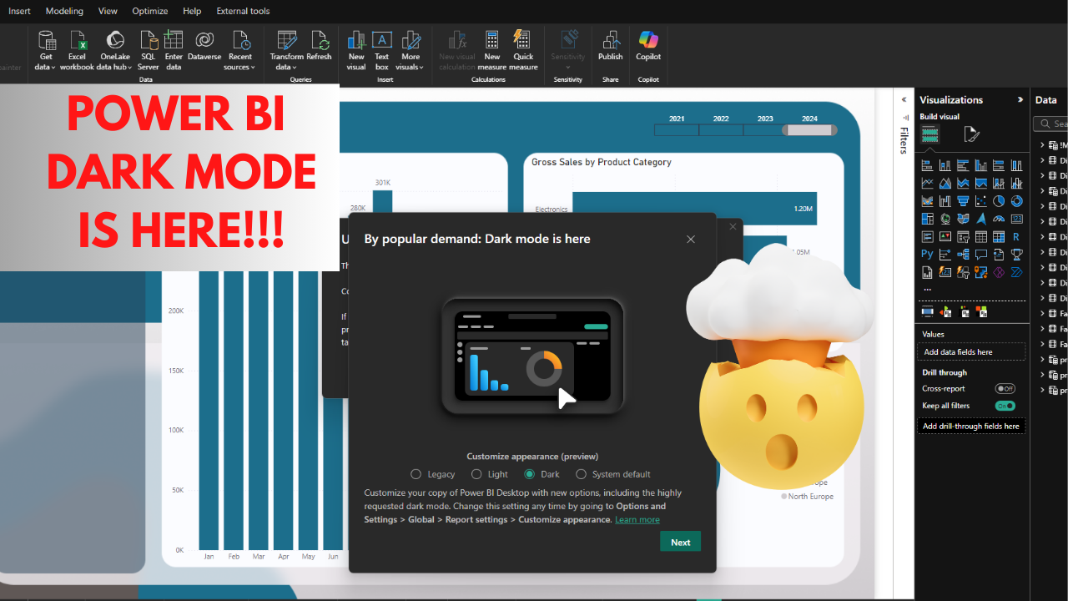Open the Learn more link
1068x601 pixels.
[637, 519]
